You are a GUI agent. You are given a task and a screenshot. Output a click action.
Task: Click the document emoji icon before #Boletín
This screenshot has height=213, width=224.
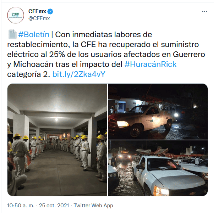[12, 34]
